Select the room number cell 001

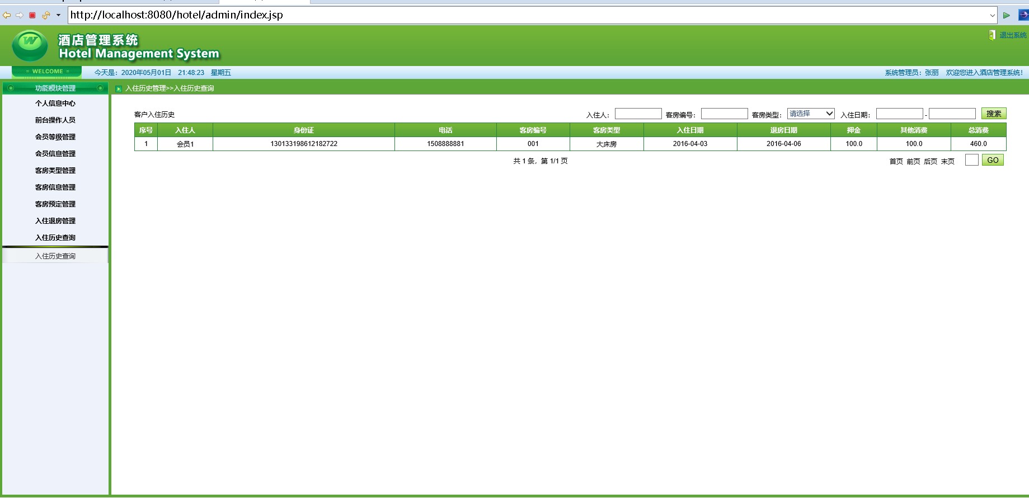533,144
